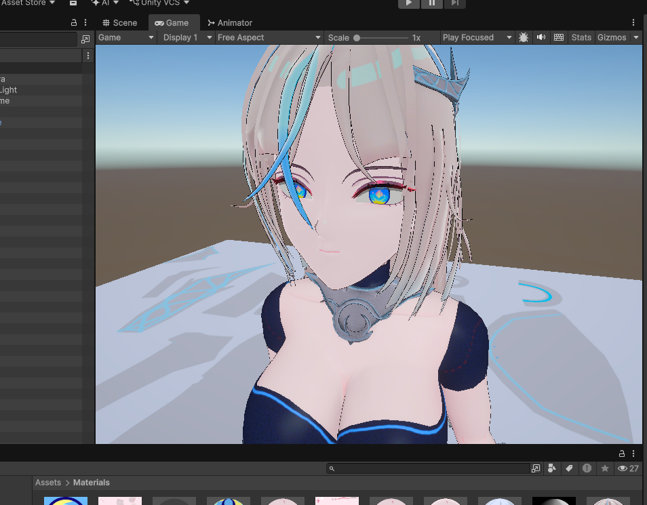Viewport: 647px width, 505px height.
Task: Click the Search by Log Type icon
Action: point(587,468)
